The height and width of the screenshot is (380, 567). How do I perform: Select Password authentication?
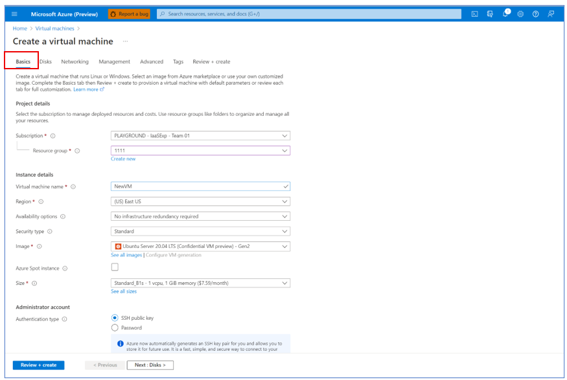tap(115, 328)
